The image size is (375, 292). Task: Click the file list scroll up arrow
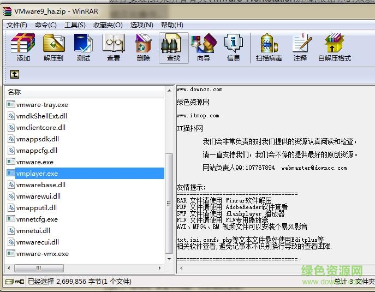169,91
